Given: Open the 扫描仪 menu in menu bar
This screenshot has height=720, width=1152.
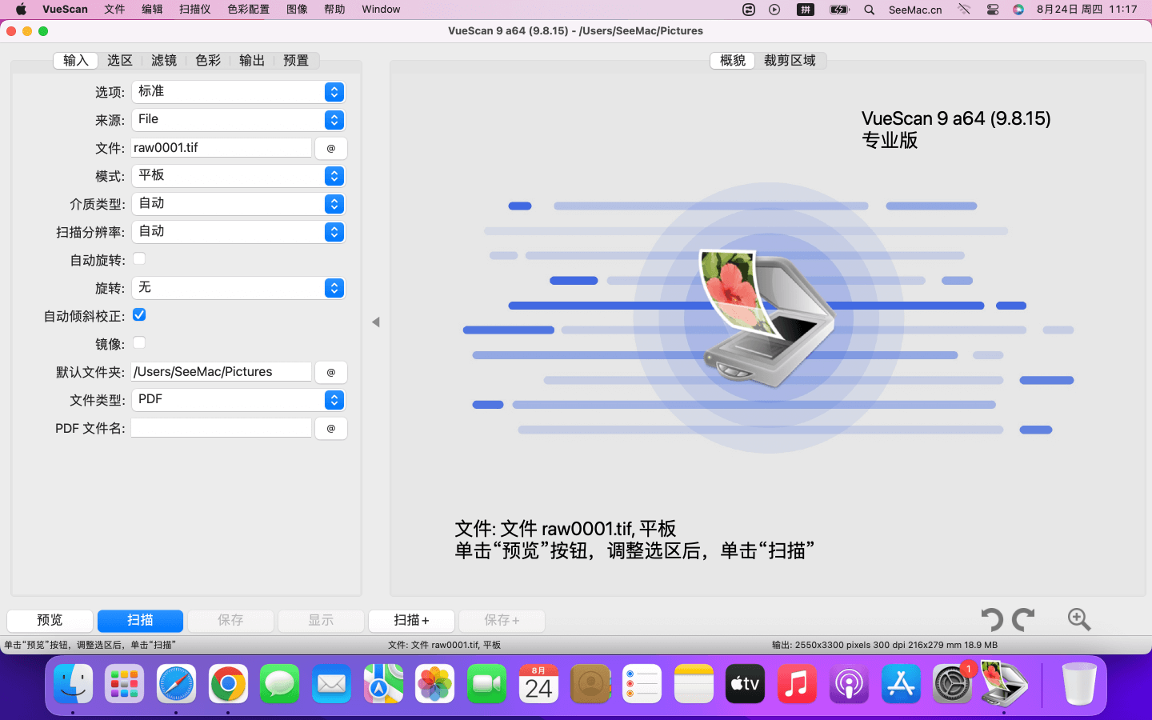Looking at the screenshot, I should tap(194, 10).
